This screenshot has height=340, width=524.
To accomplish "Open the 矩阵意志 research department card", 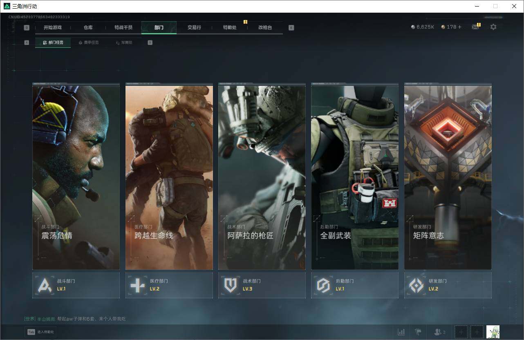I will pos(448,177).
